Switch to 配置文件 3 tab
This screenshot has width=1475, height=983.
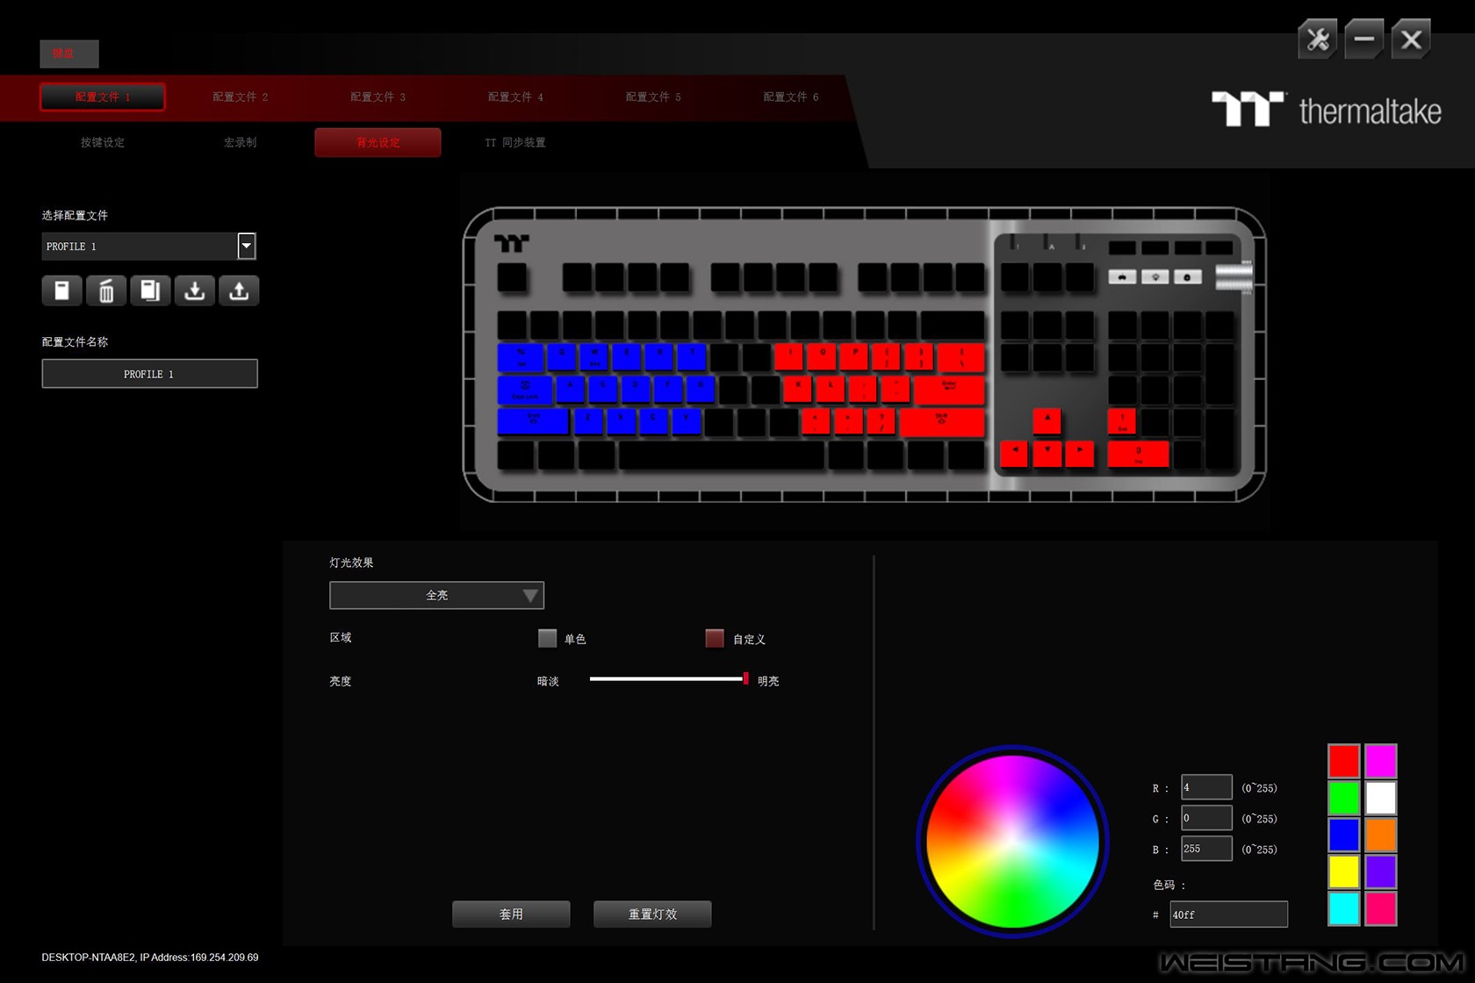pyautogui.click(x=378, y=97)
